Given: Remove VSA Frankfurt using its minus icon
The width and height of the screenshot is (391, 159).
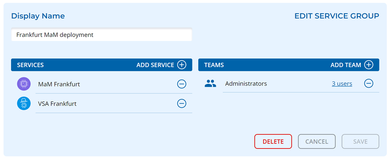Looking at the screenshot, I should [x=182, y=103].
